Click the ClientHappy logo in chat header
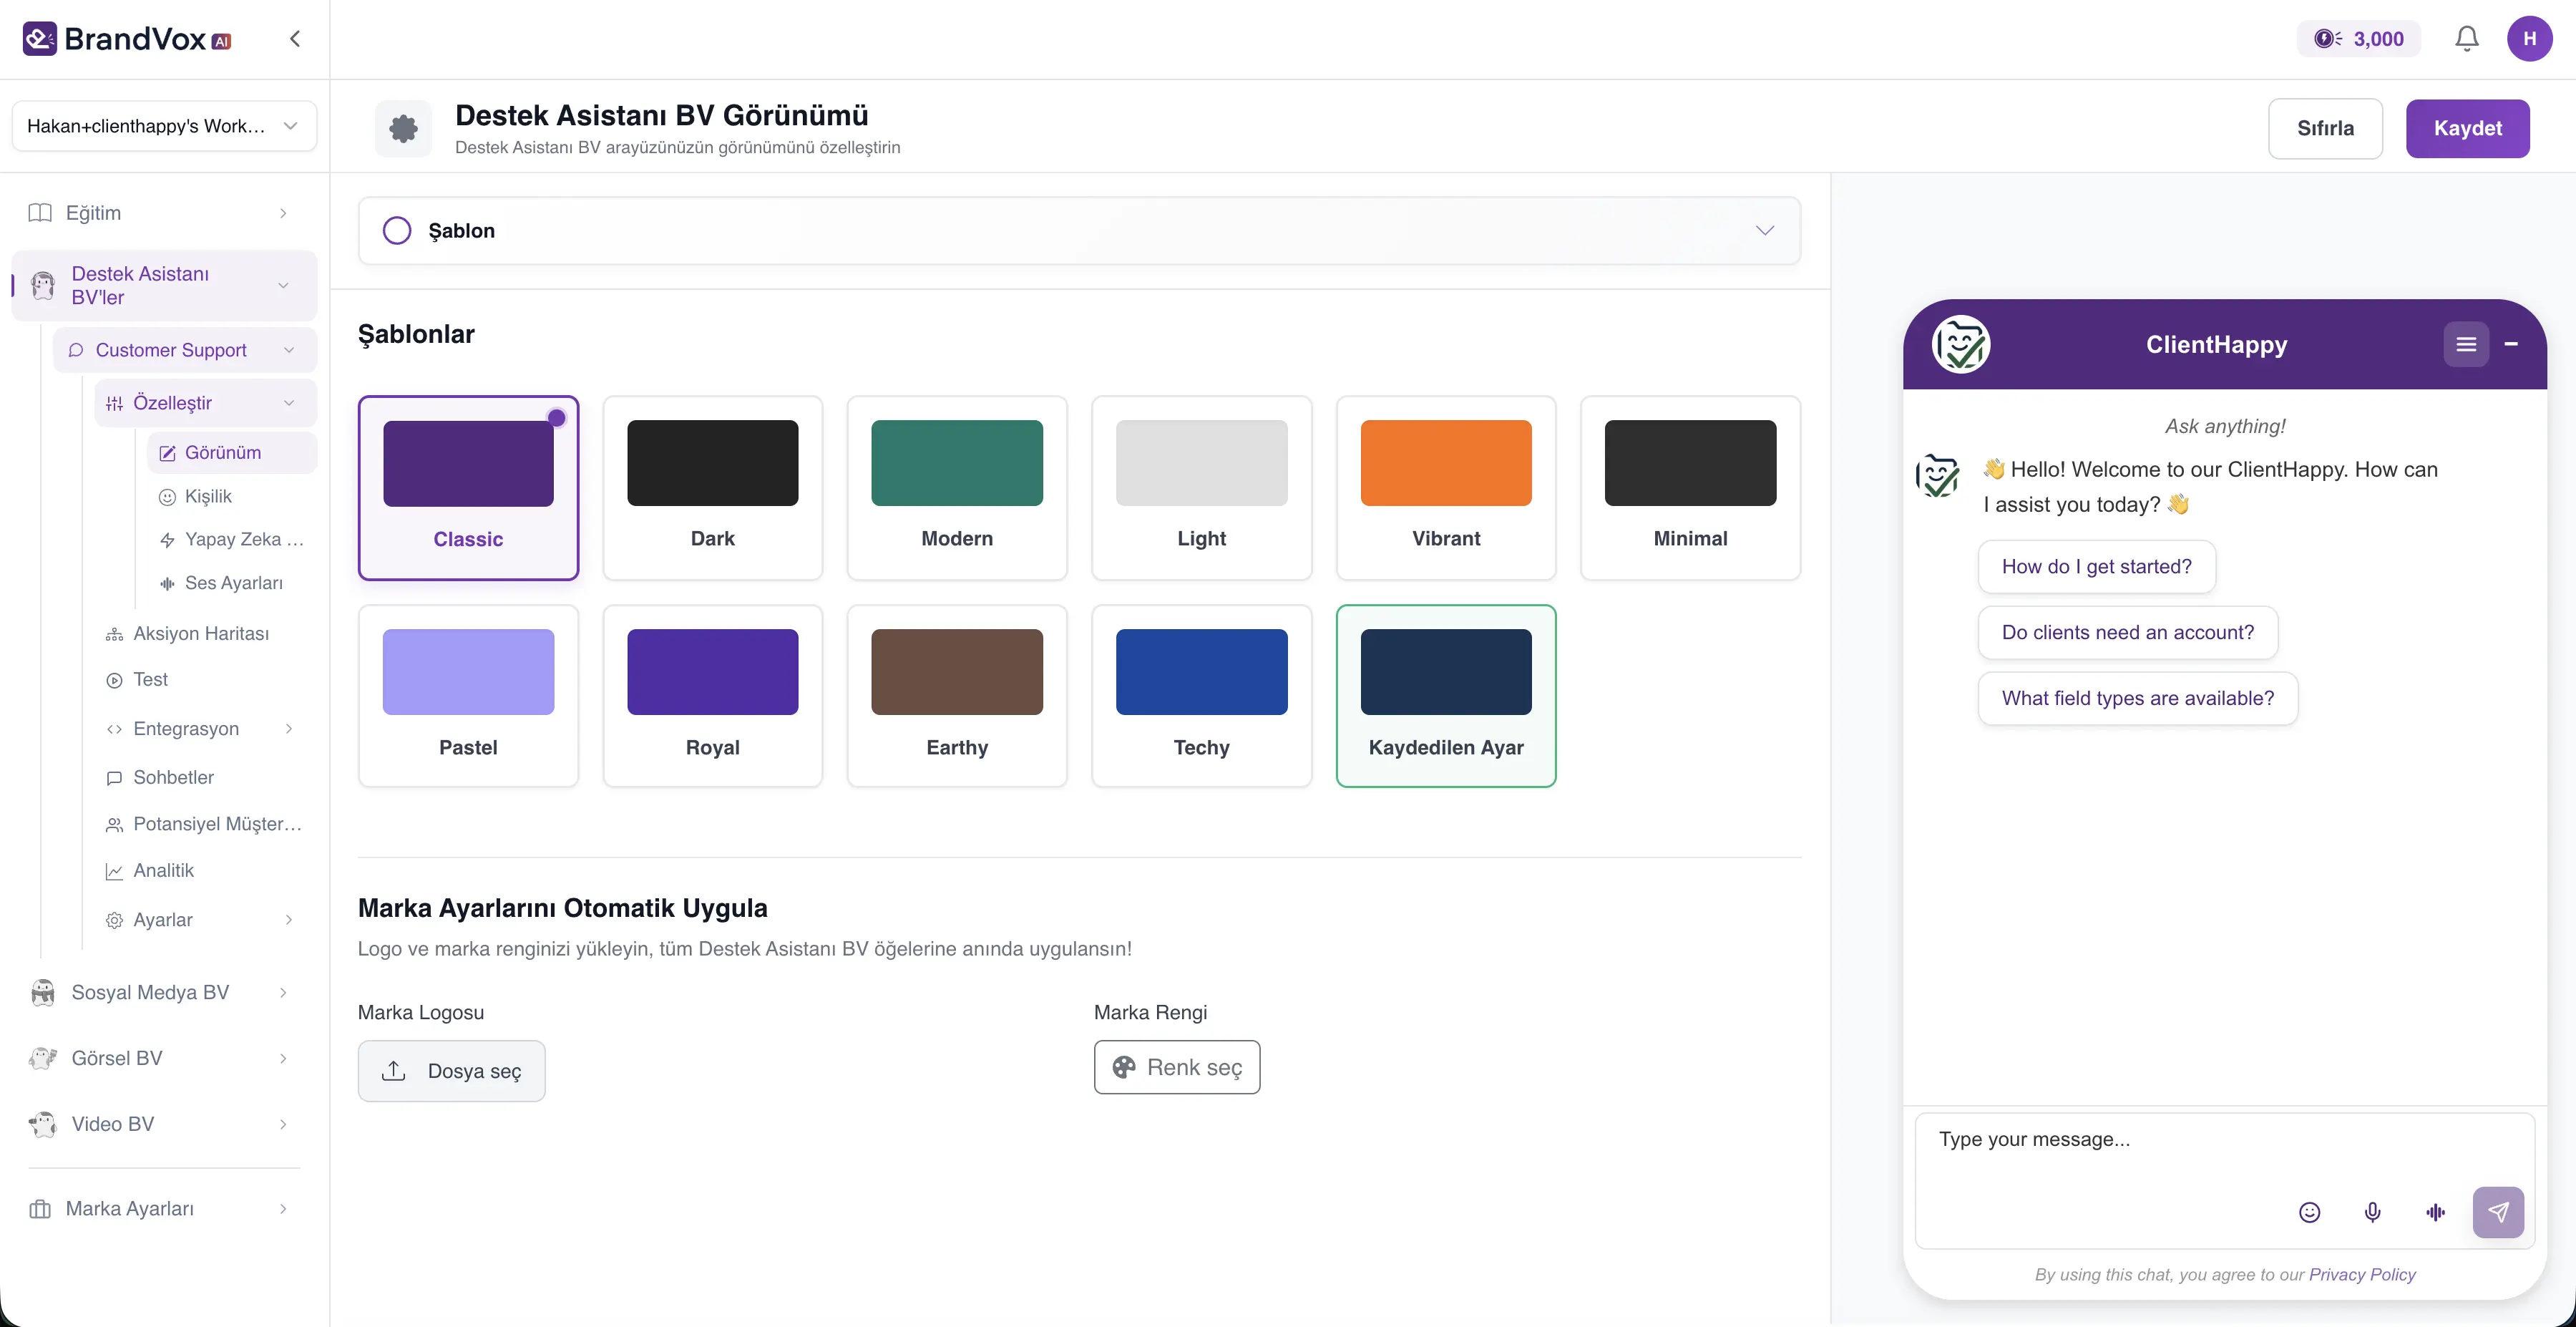This screenshot has width=2576, height=1327. point(1961,344)
